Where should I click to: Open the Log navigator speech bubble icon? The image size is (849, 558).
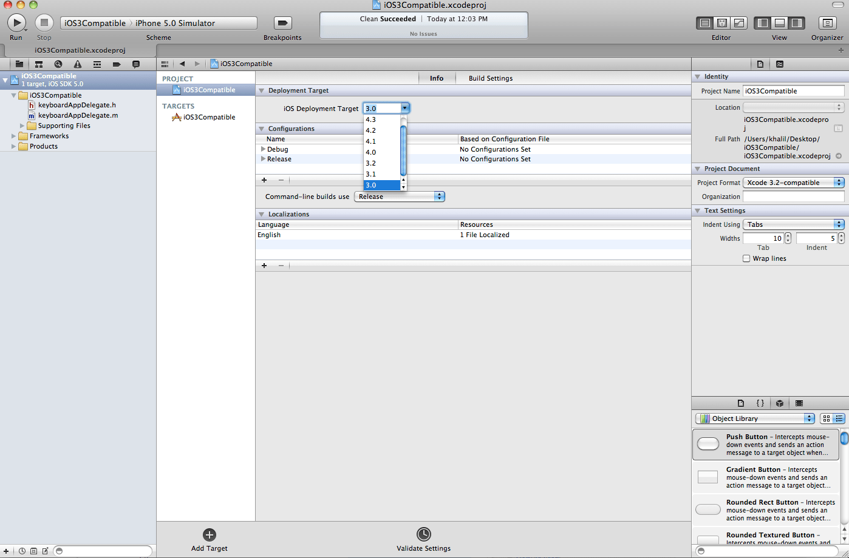(136, 64)
